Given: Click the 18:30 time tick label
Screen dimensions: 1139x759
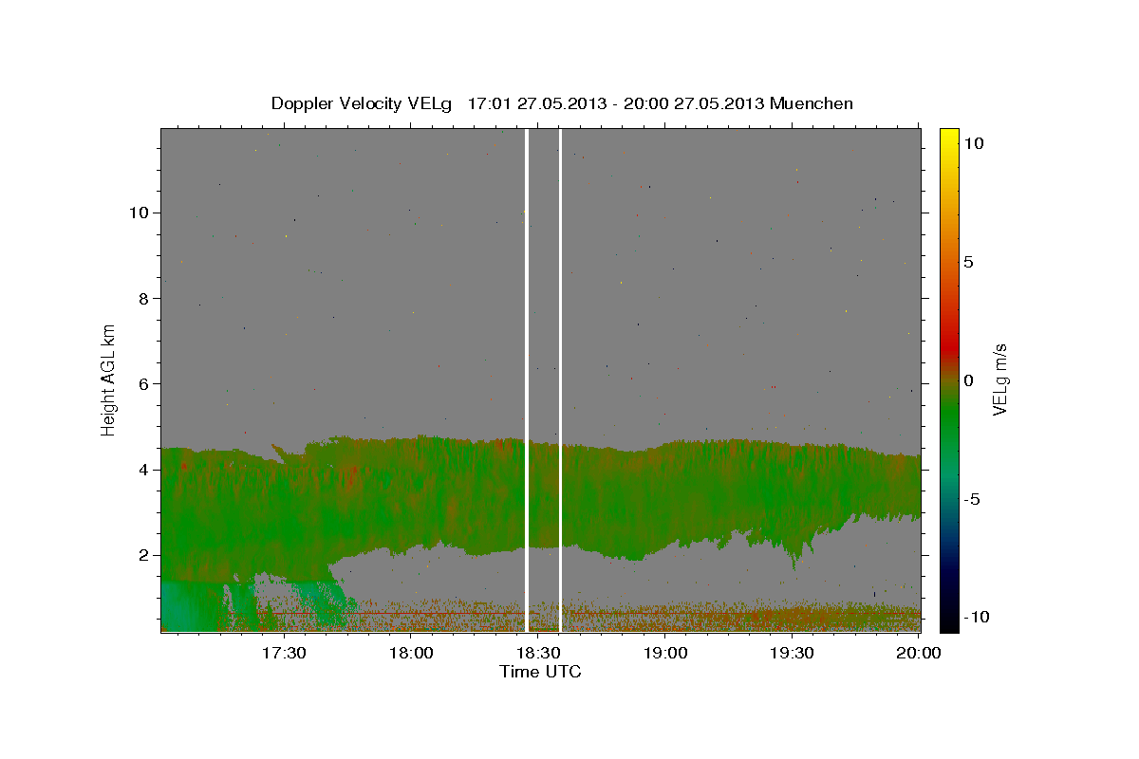Looking at the screenshot, I should (538, 654).
